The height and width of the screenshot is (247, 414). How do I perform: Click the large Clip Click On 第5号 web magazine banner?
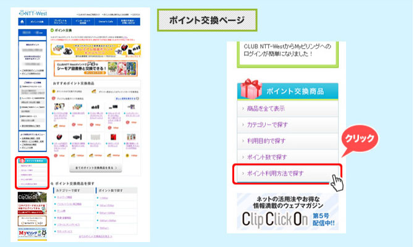point(288,212)
